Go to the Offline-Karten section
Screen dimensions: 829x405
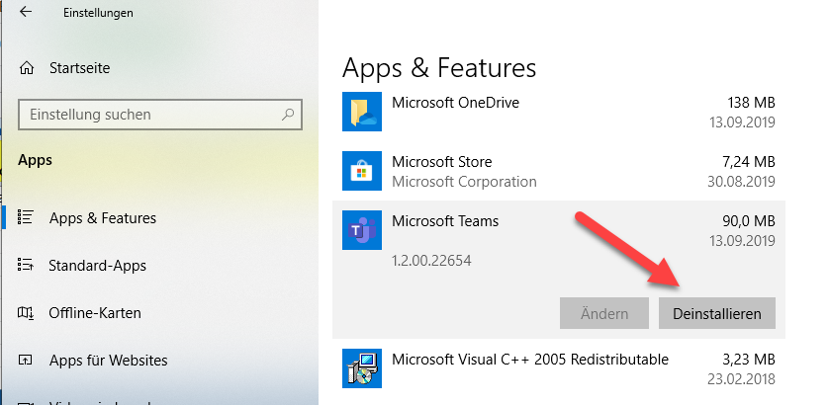click(x=95, y=313)
